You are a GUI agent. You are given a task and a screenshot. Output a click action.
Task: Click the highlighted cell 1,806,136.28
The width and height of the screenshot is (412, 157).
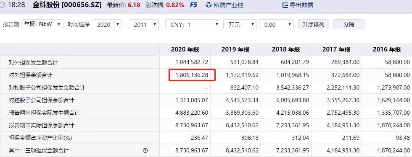click(192, 75)
